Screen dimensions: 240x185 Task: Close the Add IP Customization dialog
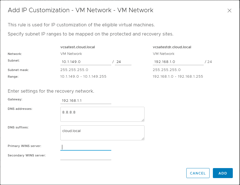pos(229,11)
